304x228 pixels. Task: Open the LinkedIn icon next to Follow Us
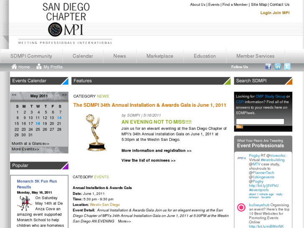278,67
